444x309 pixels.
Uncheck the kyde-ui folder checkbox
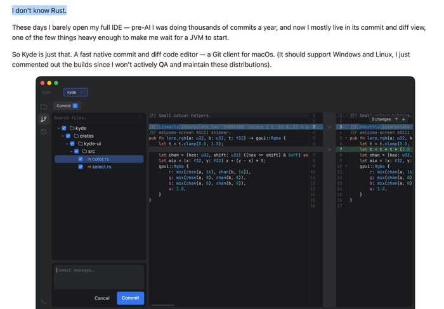point(72,143)
